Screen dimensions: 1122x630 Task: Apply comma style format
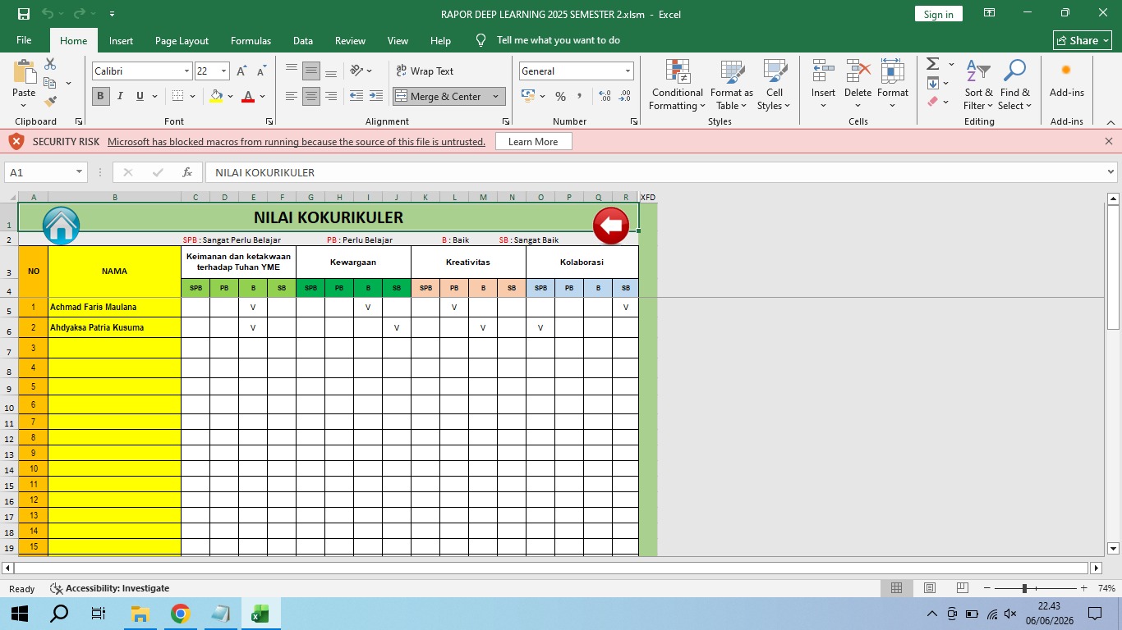tap(580, 96)
